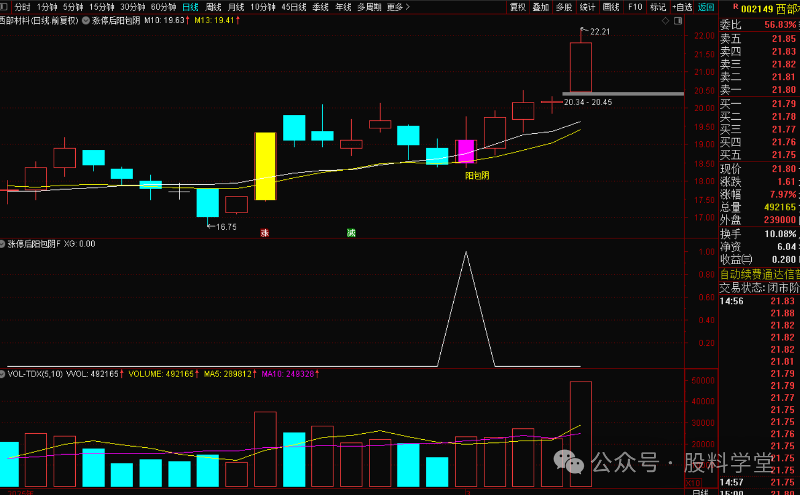
Task: Open the 张停后阳包阴F sub-indicator circle menu
Action: coord(3,244)
